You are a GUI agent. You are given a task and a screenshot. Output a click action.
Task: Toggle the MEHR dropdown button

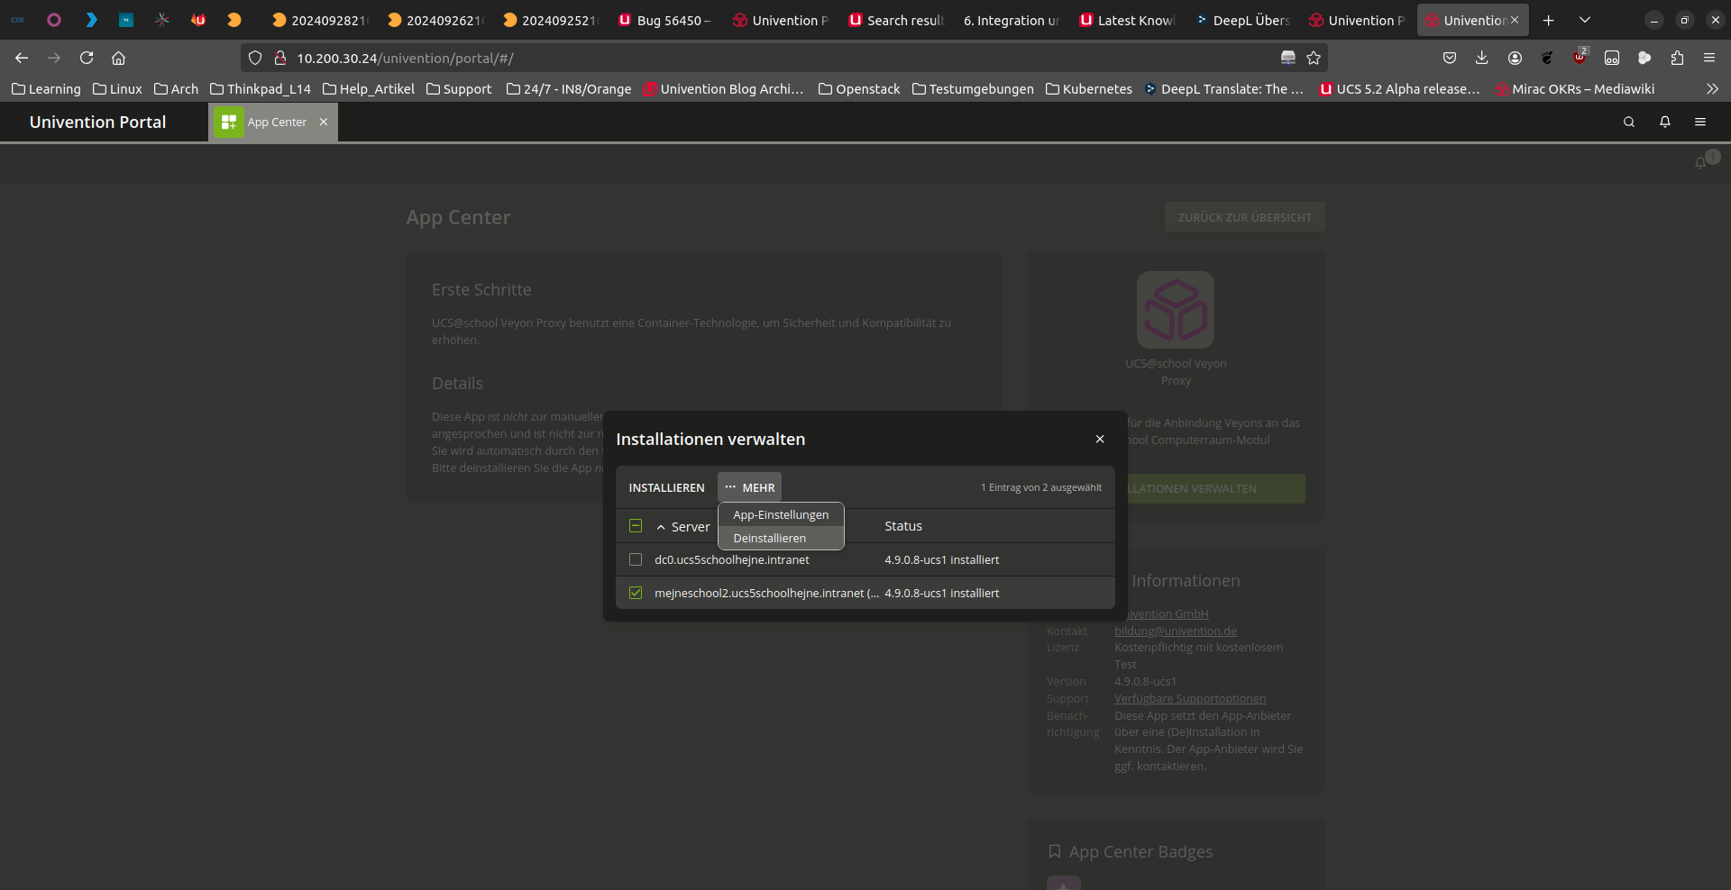tap(749, 487)
